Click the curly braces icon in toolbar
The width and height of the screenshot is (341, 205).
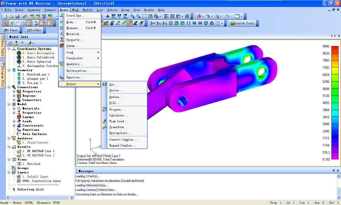click(188, 23)
